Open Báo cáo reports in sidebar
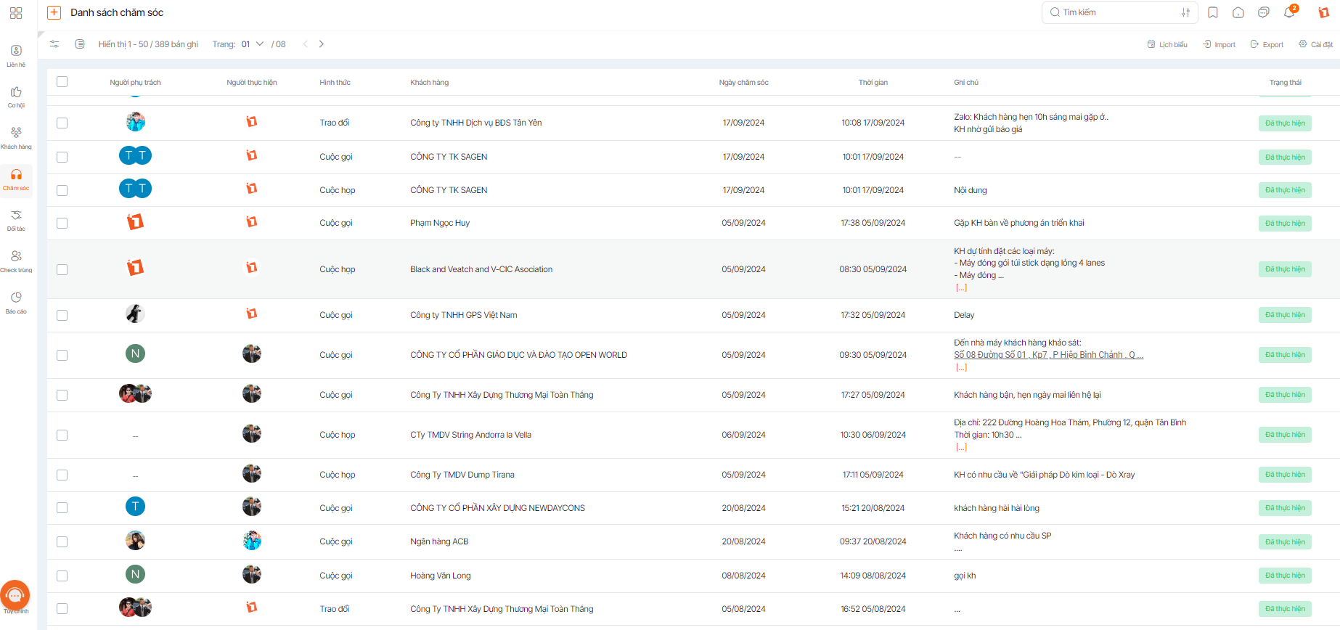The image size is (1340, 630). 16,303
